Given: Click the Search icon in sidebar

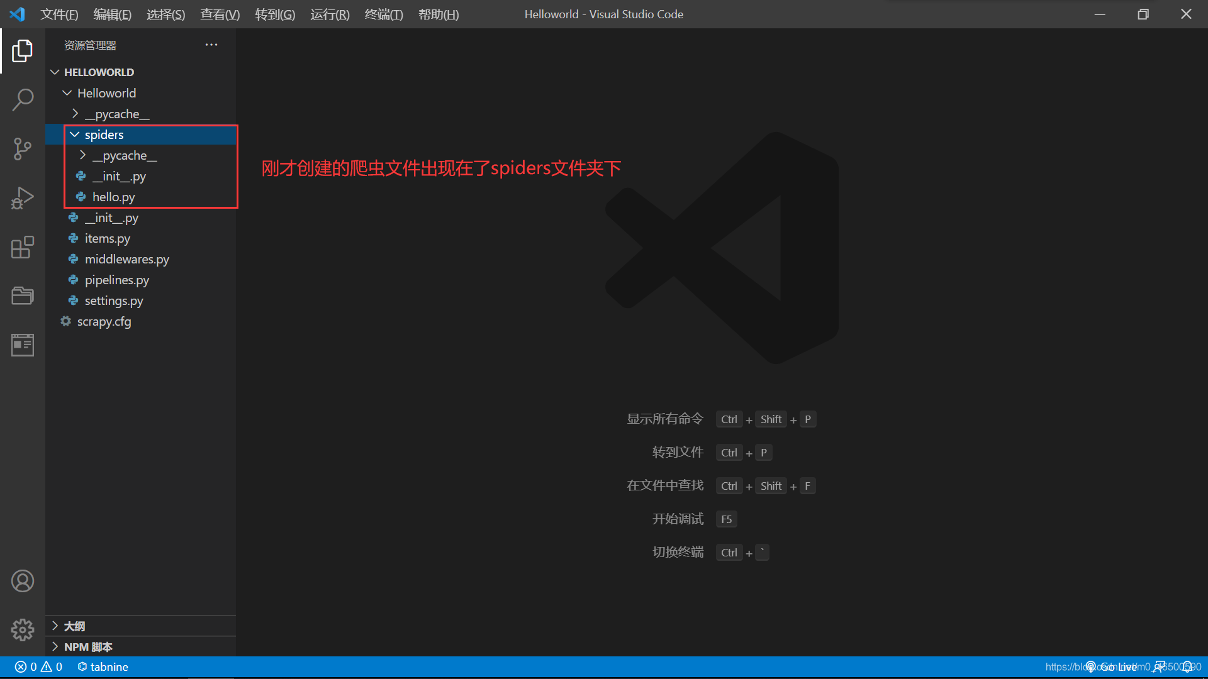Looking at the screenshot, I should tap(23, 99).
